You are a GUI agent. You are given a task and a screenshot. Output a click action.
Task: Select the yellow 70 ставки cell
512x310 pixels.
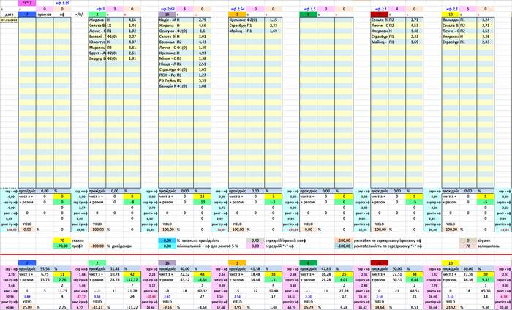(62, 241)
